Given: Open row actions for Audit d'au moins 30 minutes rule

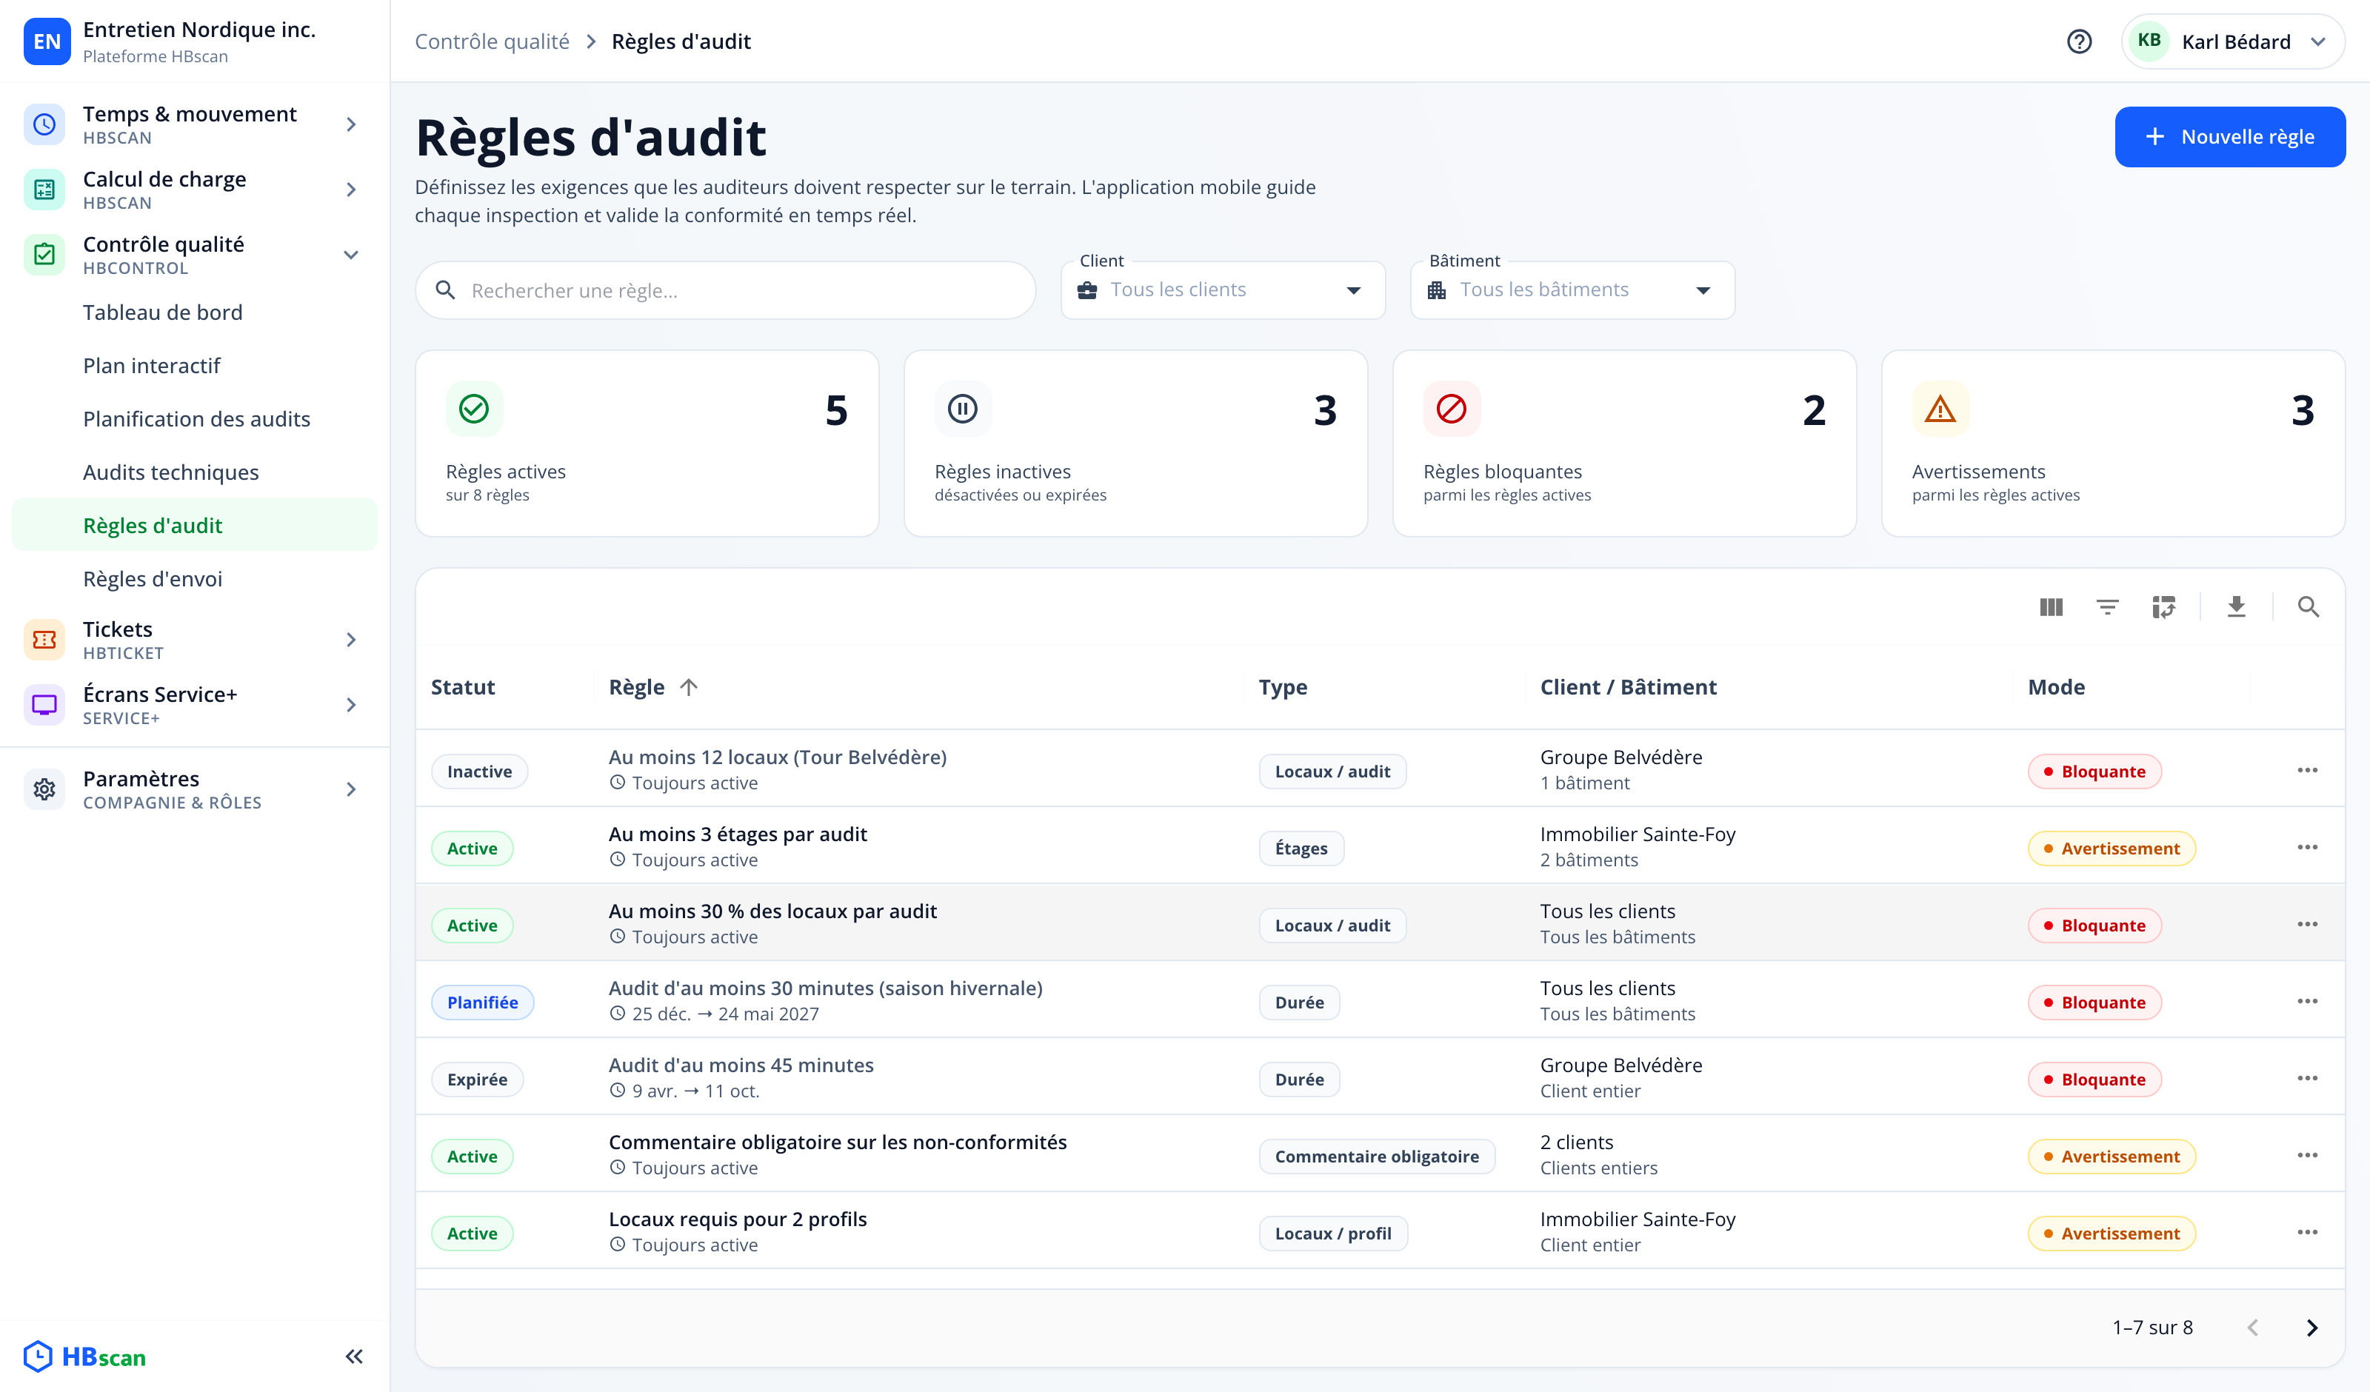Looking at the screenshot, I should [2307, 1002].
